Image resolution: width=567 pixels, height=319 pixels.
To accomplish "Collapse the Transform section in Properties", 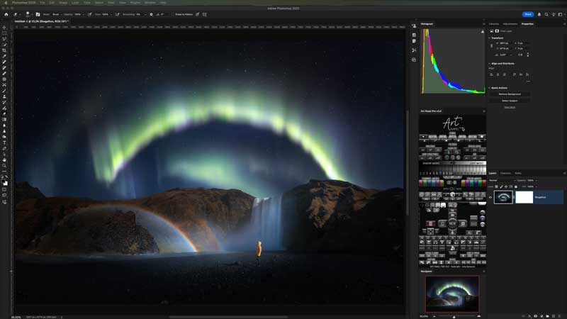I will click(x=489, y=38).
